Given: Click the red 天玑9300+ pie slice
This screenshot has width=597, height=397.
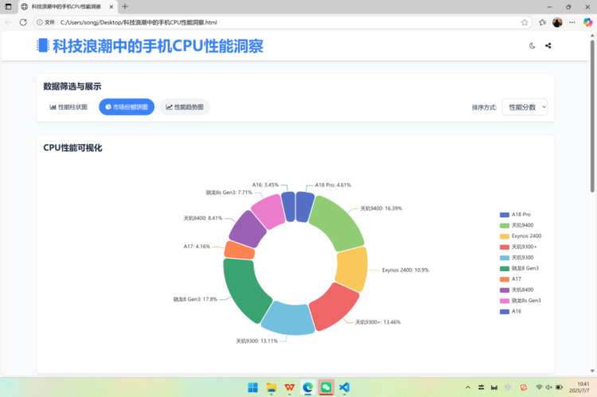Looking at the screenshot, I should coord(334,306).
